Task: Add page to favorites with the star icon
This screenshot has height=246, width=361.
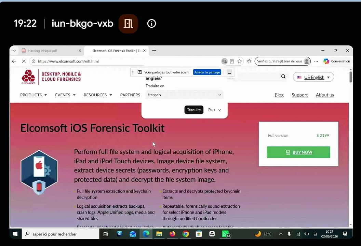Action: pos(240,61)
